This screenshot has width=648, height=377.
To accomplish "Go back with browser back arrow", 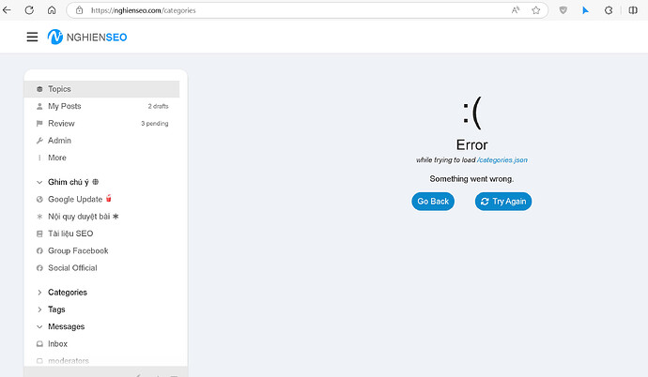I will [x=7, y=10].
